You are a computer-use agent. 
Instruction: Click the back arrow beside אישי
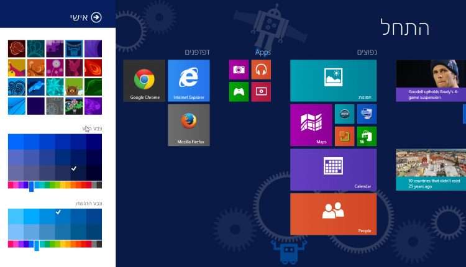tap(96, 17)
